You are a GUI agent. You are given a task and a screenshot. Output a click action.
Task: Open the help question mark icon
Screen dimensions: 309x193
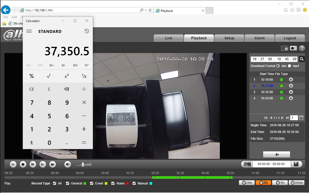(x=302, y=48)
